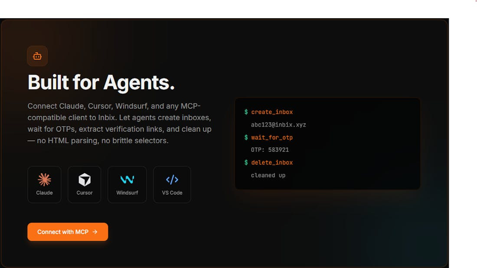Viewport: 477px width, 268px height.
Task: Click the Cursor card label
Action: click(x=85, y=193)
